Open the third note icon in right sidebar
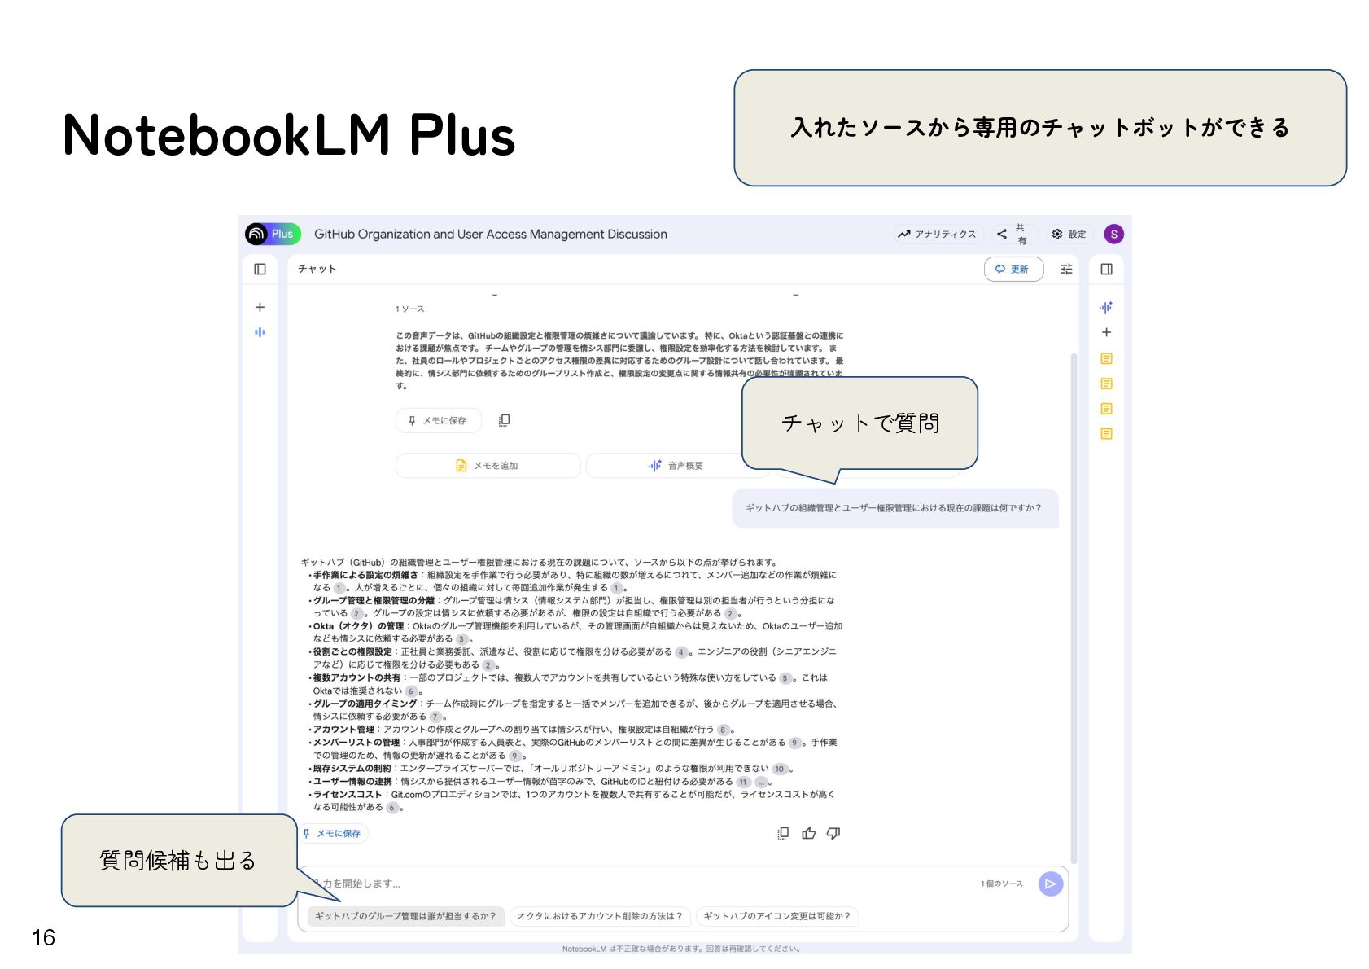This screenshot has height=969, width=1369. [1106, 409]
